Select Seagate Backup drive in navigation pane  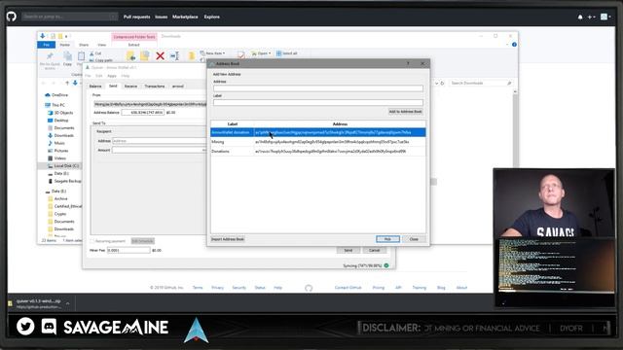point(64,181)
